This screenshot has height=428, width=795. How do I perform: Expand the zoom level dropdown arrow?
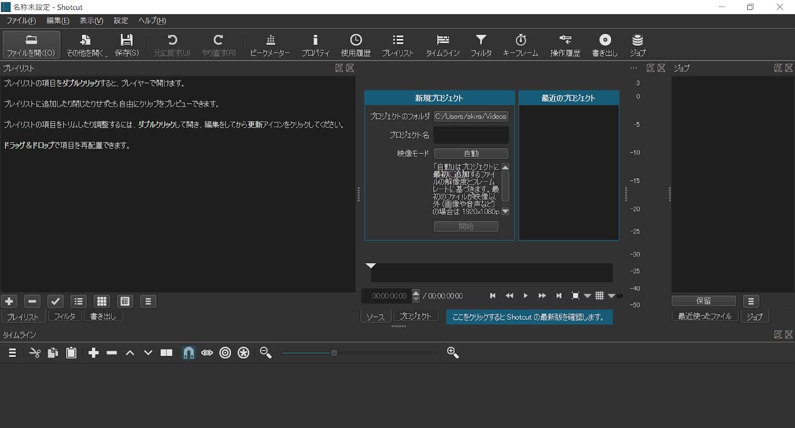(x=587, y=296)
